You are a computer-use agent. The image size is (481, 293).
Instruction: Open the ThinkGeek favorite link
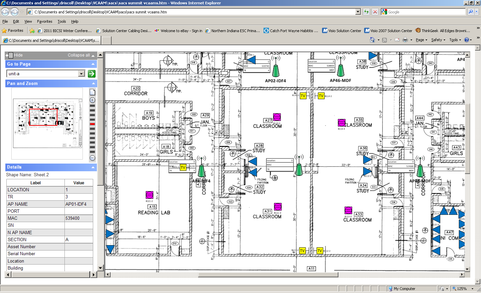pos(443,30)
